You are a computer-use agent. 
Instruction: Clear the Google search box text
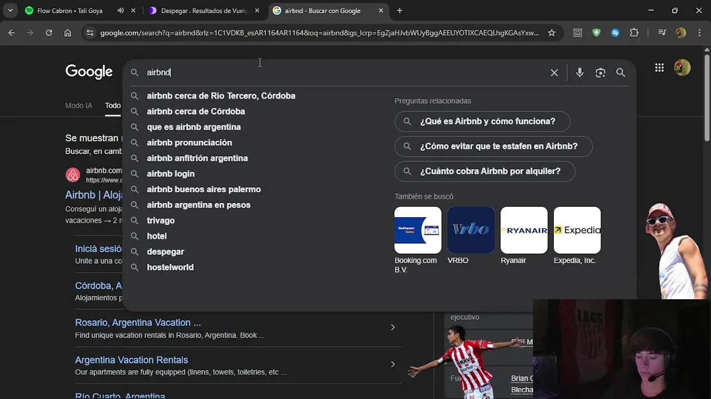click(554, 73)
